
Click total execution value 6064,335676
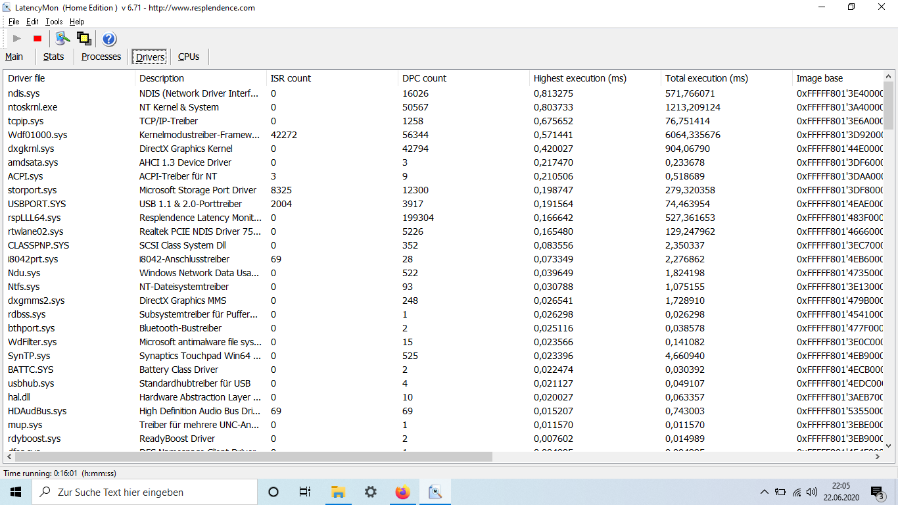(x=693, y=135)
